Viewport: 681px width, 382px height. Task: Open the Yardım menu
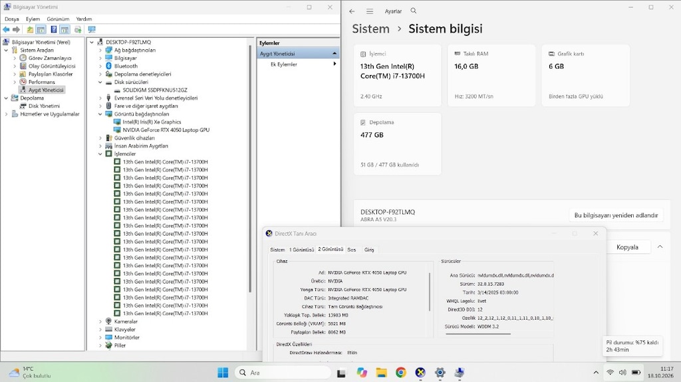84,19
